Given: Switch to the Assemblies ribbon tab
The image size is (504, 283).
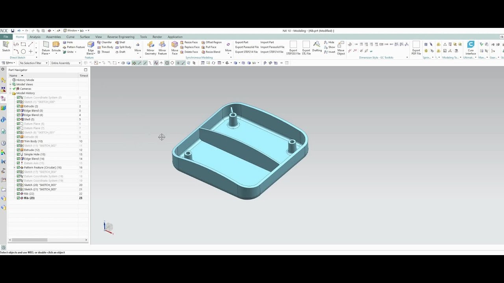Looking at the screenshot, I should coord(54,37).
